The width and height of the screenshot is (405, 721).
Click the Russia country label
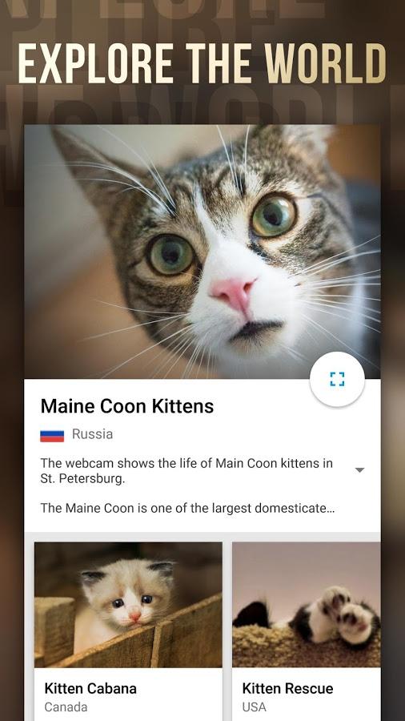(x=92, y=434)
